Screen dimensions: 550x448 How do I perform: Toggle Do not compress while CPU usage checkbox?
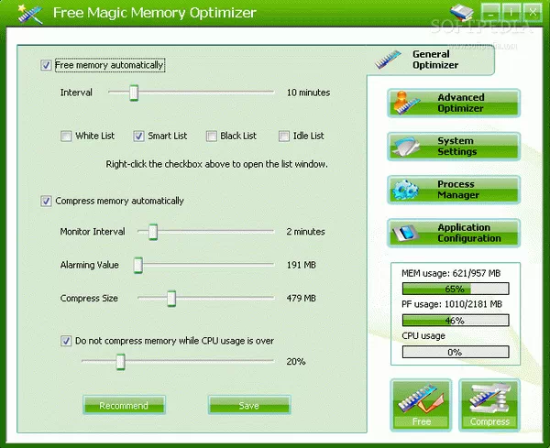66,341
